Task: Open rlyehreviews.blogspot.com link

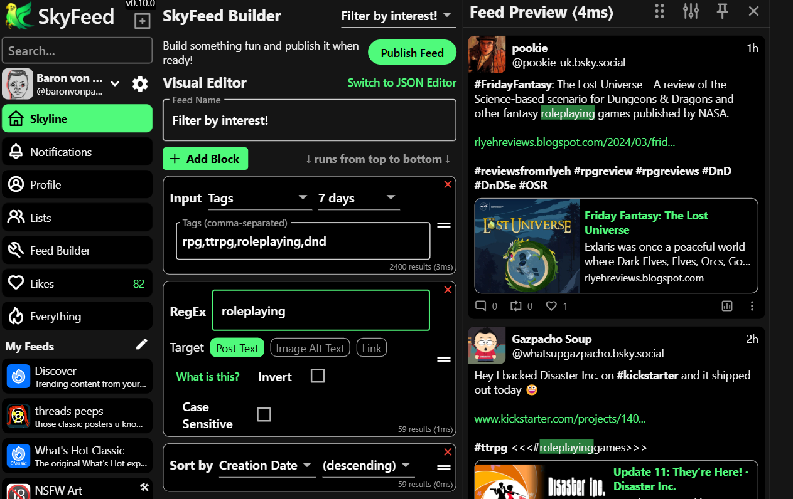Action: pyautogui.click(x=575, y=142)
